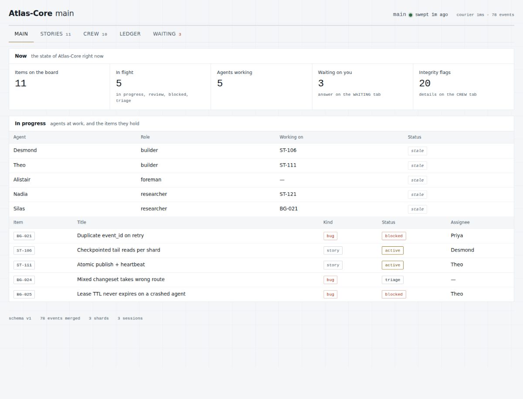Click the active status badge for ST-111
Image resolution: width=523 pixels, height=399 pixels.
click(x=393, y=265)
